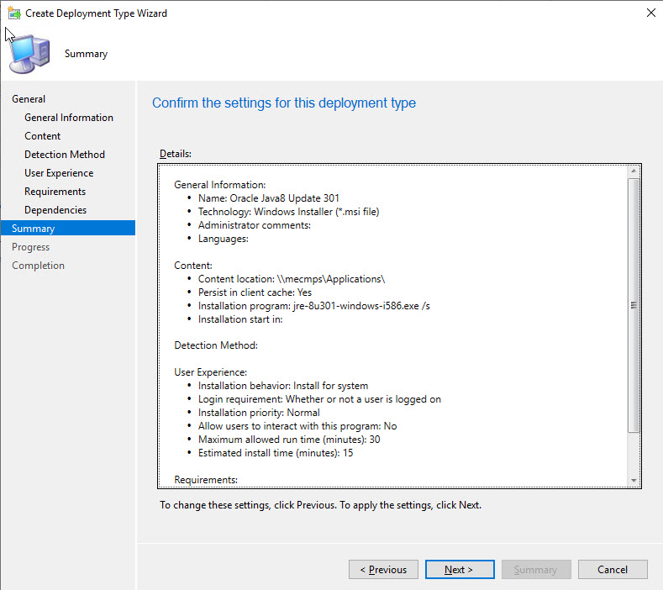Go to the General Information step
This screenshot has width=663, height=590.
69,118
